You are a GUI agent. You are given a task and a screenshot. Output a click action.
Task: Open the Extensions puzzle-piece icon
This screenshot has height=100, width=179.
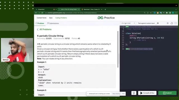tap(167, 13)
